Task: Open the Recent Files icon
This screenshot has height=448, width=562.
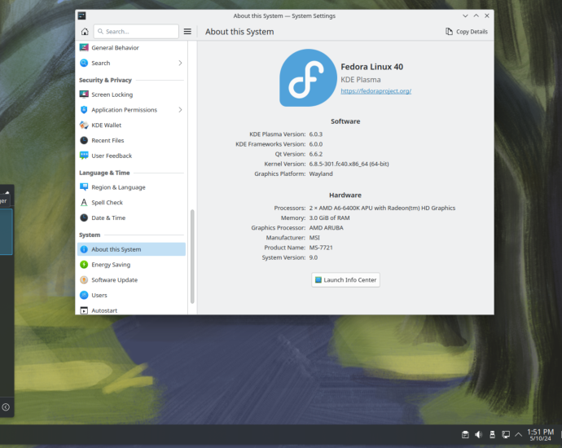Action: [x=84, y=140]
